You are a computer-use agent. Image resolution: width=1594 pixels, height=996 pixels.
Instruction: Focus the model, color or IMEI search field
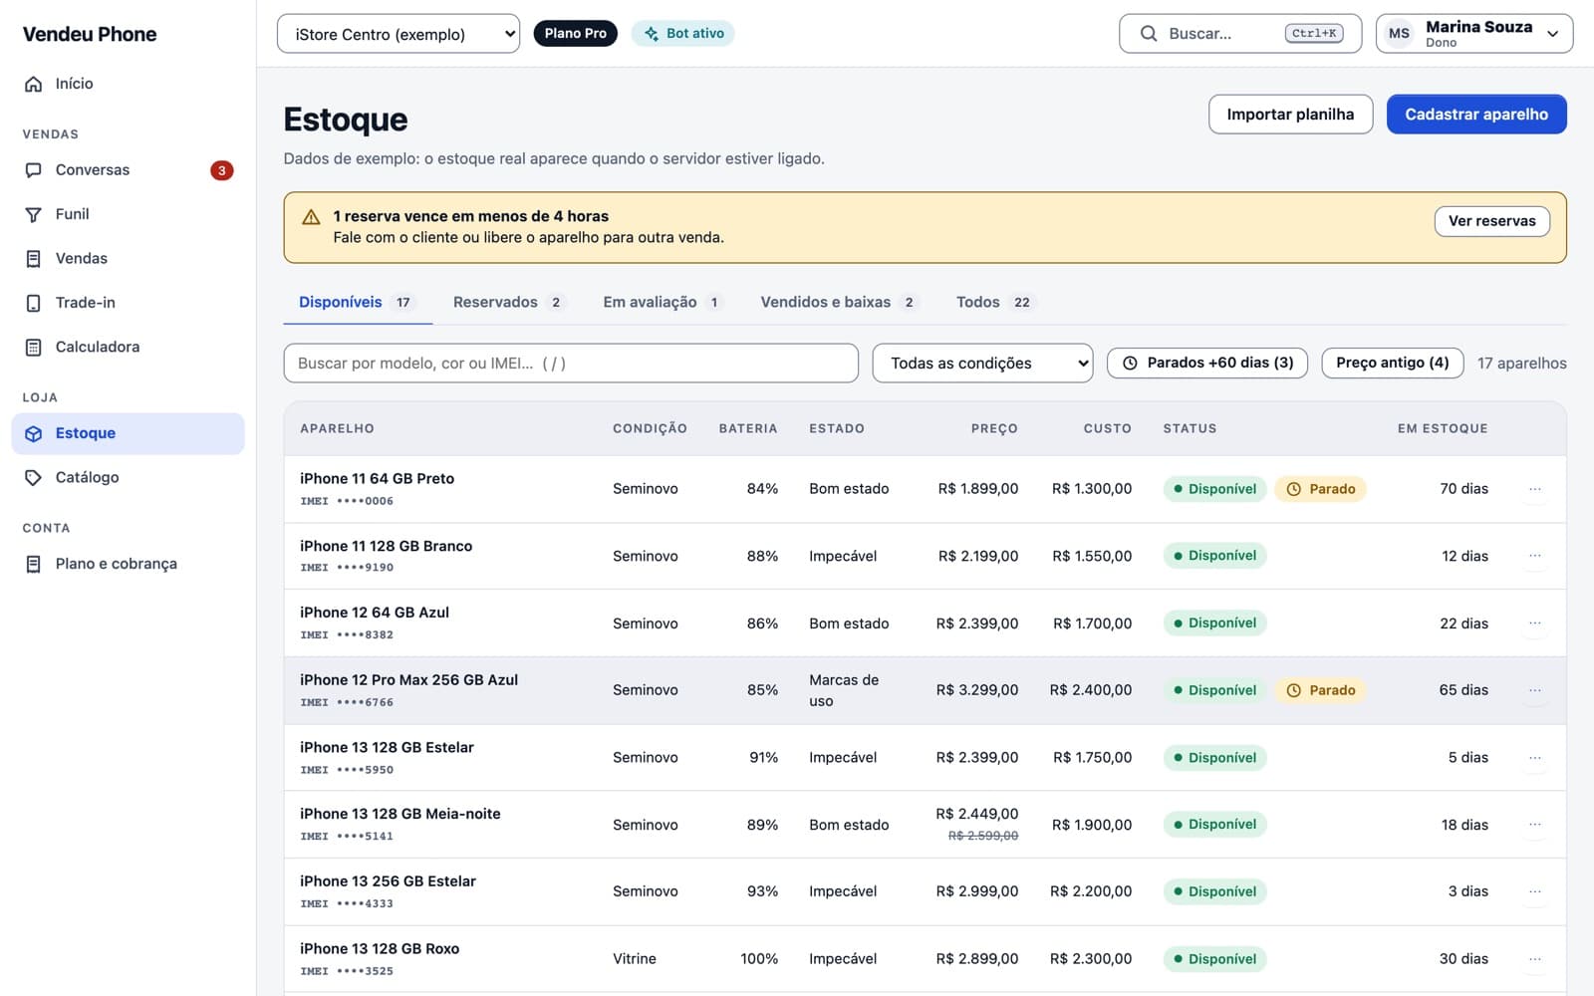point(571,364)
